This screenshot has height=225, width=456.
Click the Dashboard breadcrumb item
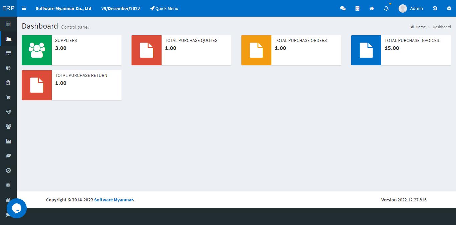click(x=442, y=27)
